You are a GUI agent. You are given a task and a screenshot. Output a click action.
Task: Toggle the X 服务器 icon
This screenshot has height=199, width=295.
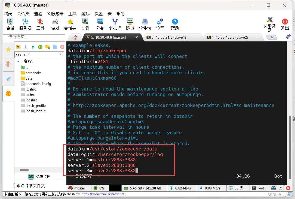pos(270,25)
